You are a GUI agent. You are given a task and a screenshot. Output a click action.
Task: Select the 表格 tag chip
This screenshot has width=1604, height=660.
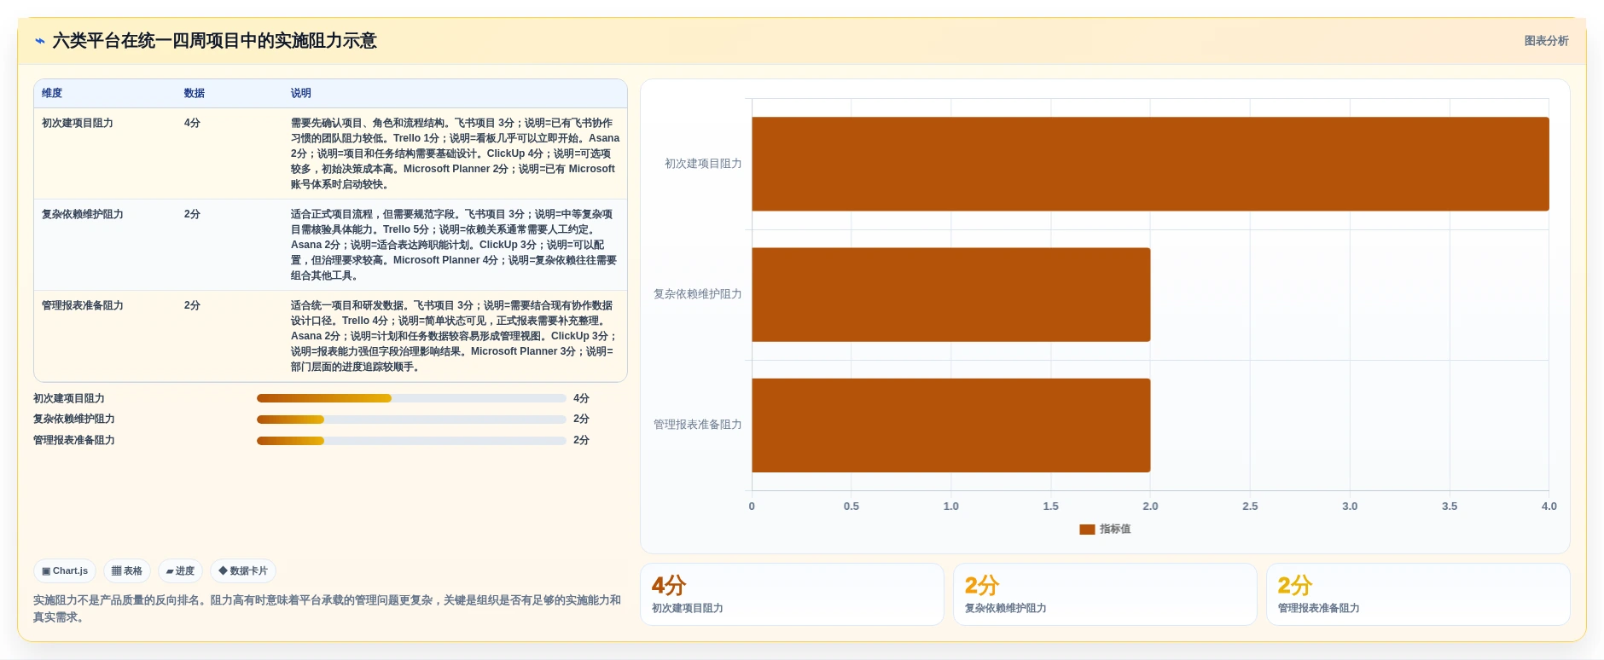click(127, 571)
